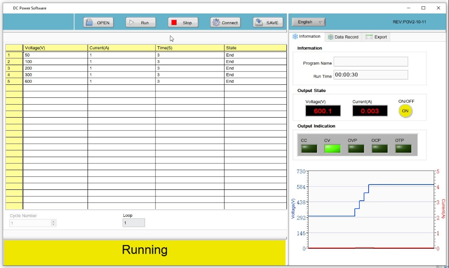Click the Loop value field
The image size is (449, 268).
tap(133, 223)
